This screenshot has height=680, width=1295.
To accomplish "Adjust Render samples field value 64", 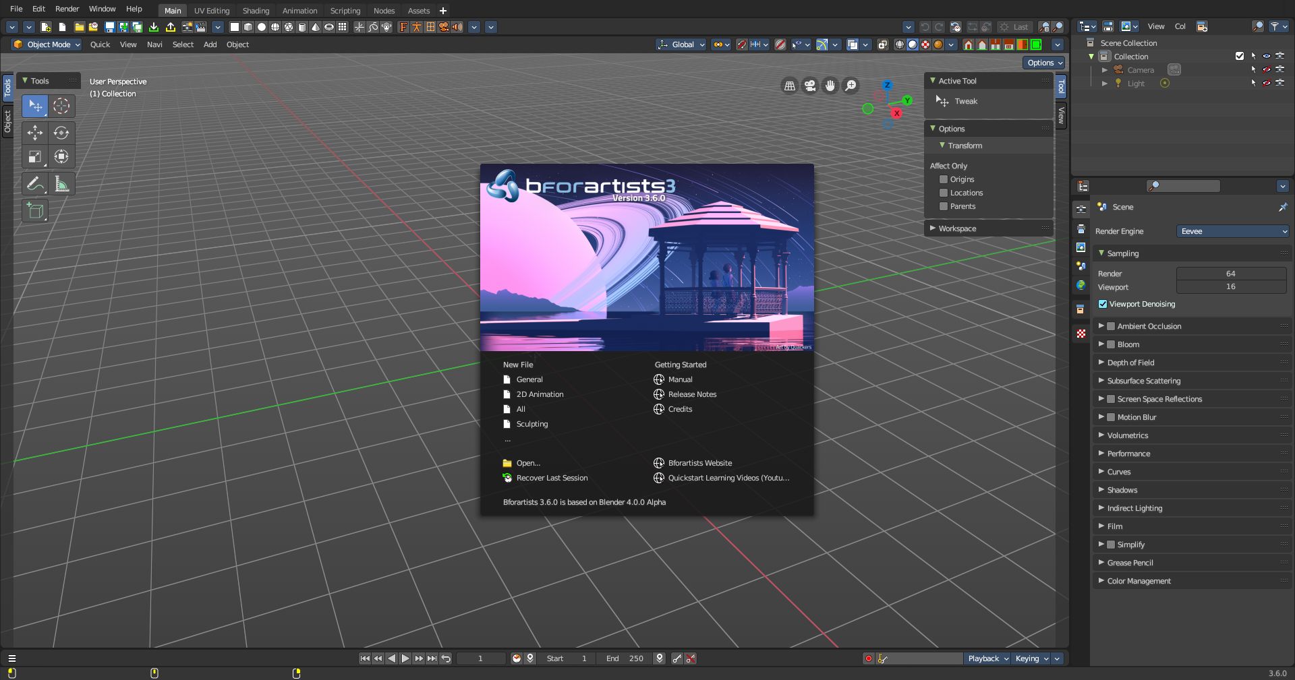I will pos(1231,274).
